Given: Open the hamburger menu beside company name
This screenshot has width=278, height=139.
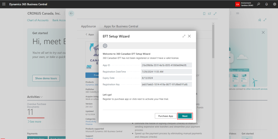Looking at the screenshot, I should point(238,13).
